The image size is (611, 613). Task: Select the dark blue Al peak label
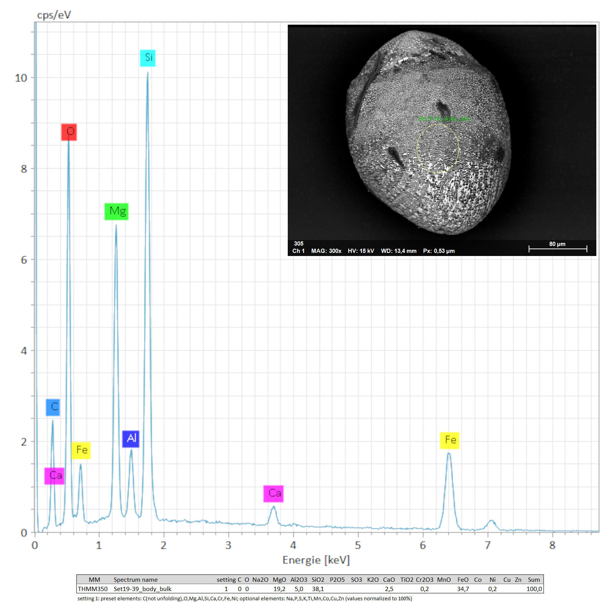131,439
